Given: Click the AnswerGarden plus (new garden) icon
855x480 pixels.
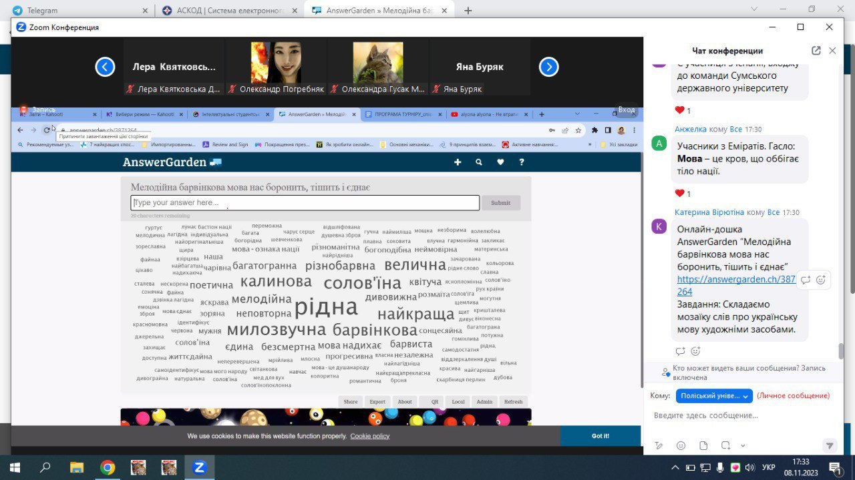Looking at the screenshot, I should tap(458, 162).
